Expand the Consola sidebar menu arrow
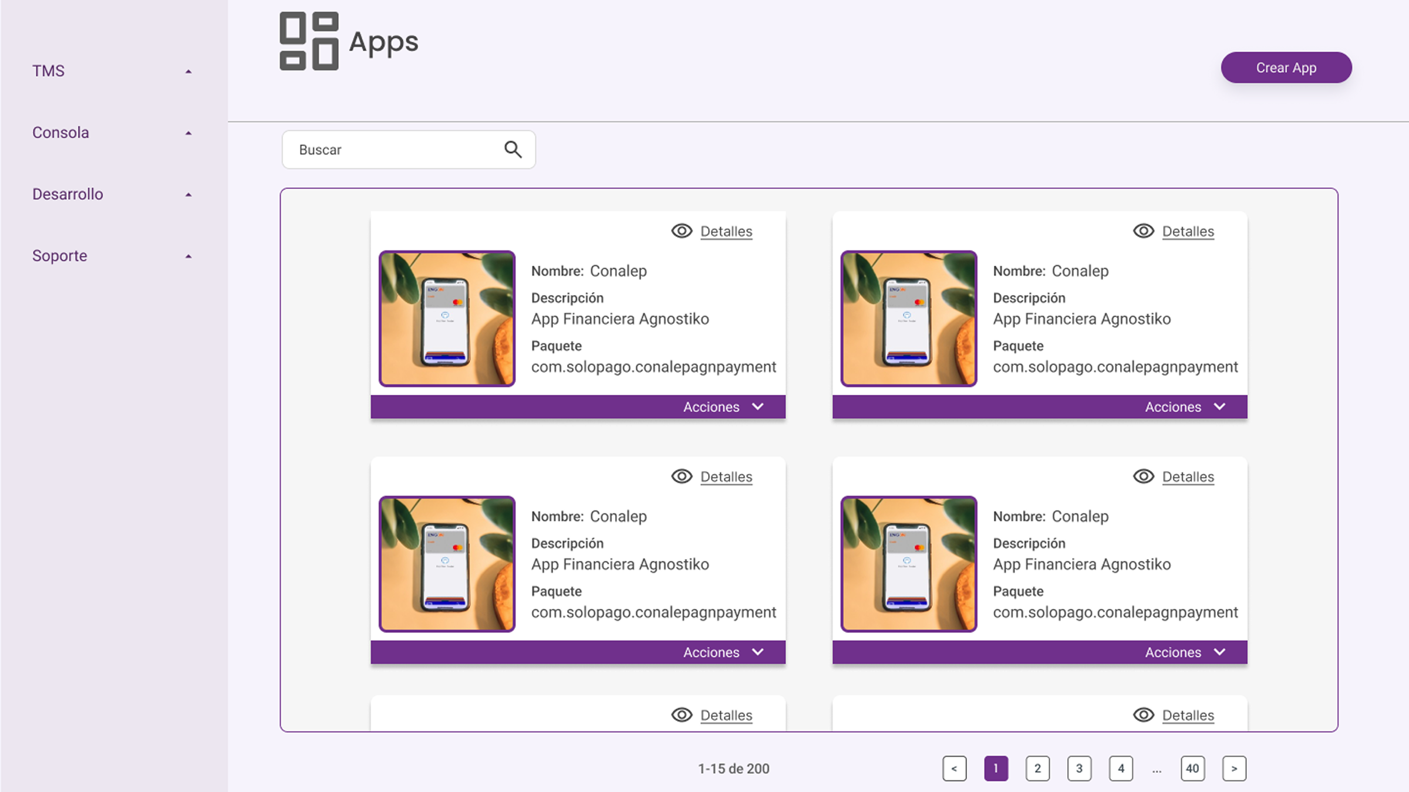This screenshot has width=1409, height=792. (x=188, y=133)
